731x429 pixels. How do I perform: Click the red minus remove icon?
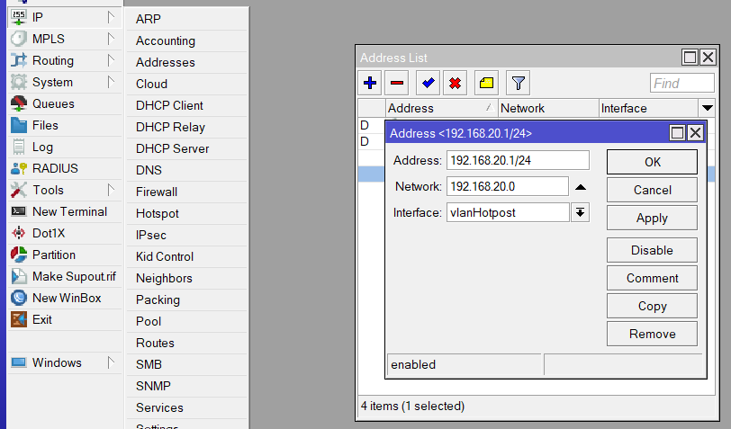(x=397, y=84)
